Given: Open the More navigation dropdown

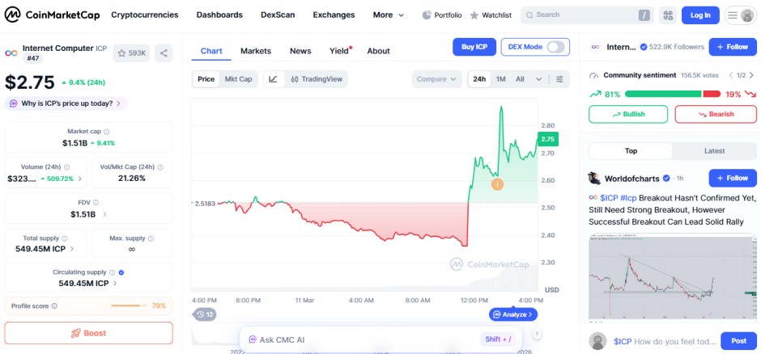Looking at the screenshot, I should coord(389,15).
